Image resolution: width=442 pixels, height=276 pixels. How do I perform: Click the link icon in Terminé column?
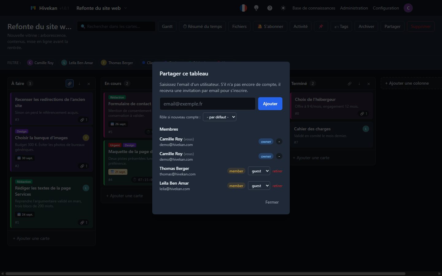coord(350,83)
